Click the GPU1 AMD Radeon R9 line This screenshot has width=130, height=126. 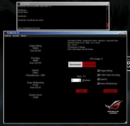click(80, 49)
